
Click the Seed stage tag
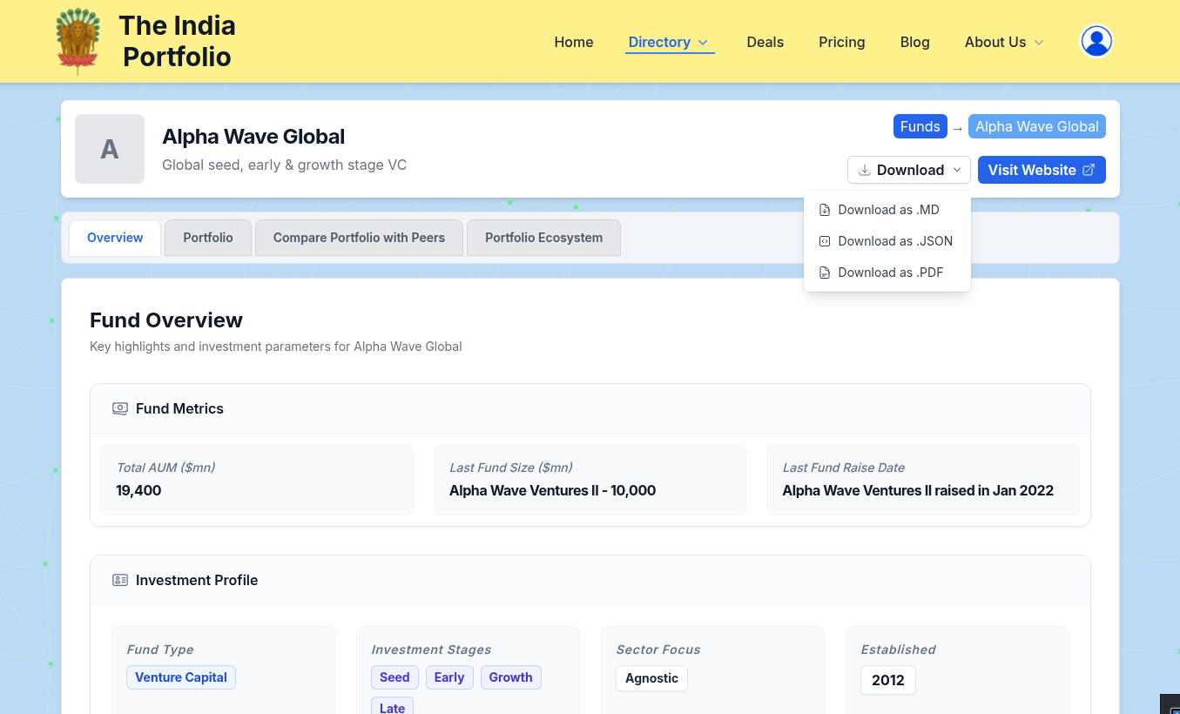pyautogui.click(x=394, y=677)
